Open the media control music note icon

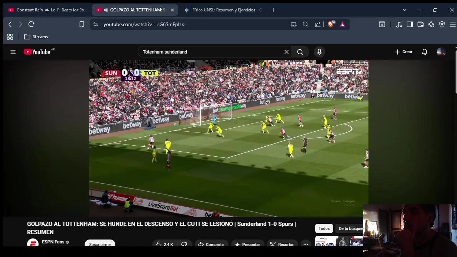click(399, 24)
